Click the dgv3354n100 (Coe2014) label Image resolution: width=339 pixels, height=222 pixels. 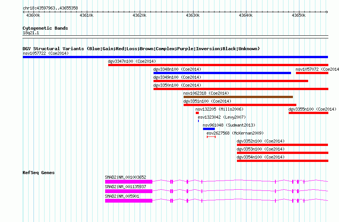[x=261, y=157]
